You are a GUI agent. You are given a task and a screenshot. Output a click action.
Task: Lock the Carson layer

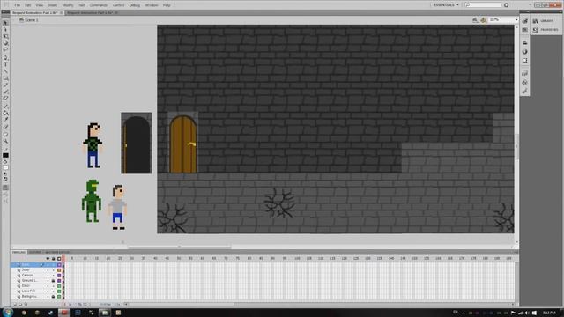tap(53, 276)
